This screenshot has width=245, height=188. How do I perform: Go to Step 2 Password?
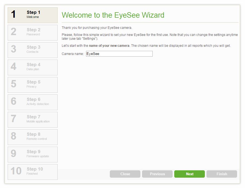pyautogui.click(x=33, y=33)
